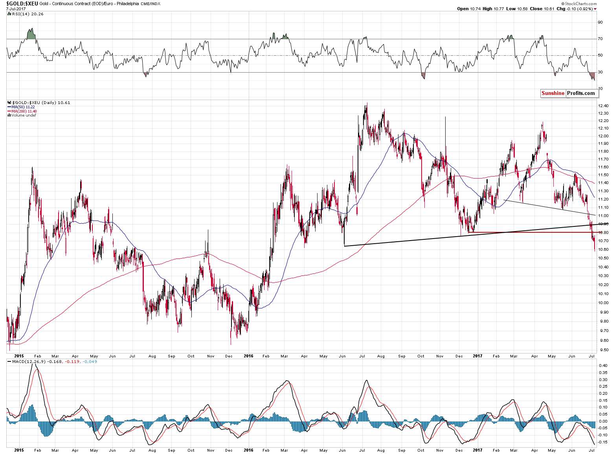615x454 pixels.
Task: Click the volume bars icon beside Volume undef
Action: click(x=9, y=115)
